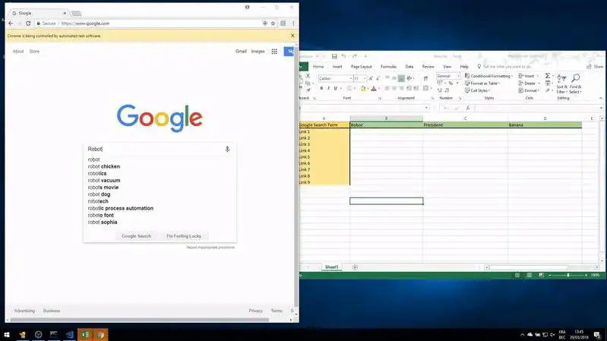Viewport: 607px width, 341px height.
Task: Apply percent style to the cell
Action: [x=451, y=84]
